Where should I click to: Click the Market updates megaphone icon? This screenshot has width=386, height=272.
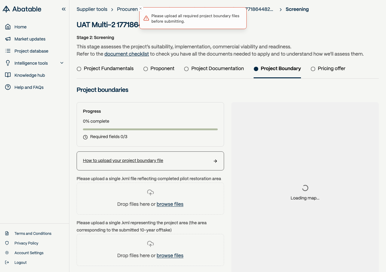pos(8,39)
